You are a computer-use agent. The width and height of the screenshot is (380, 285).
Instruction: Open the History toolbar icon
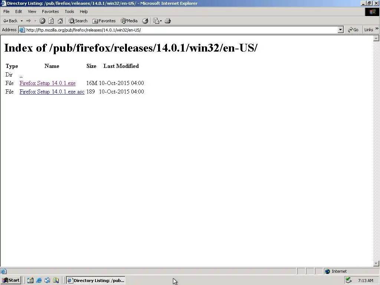click(x=145, y=21)
